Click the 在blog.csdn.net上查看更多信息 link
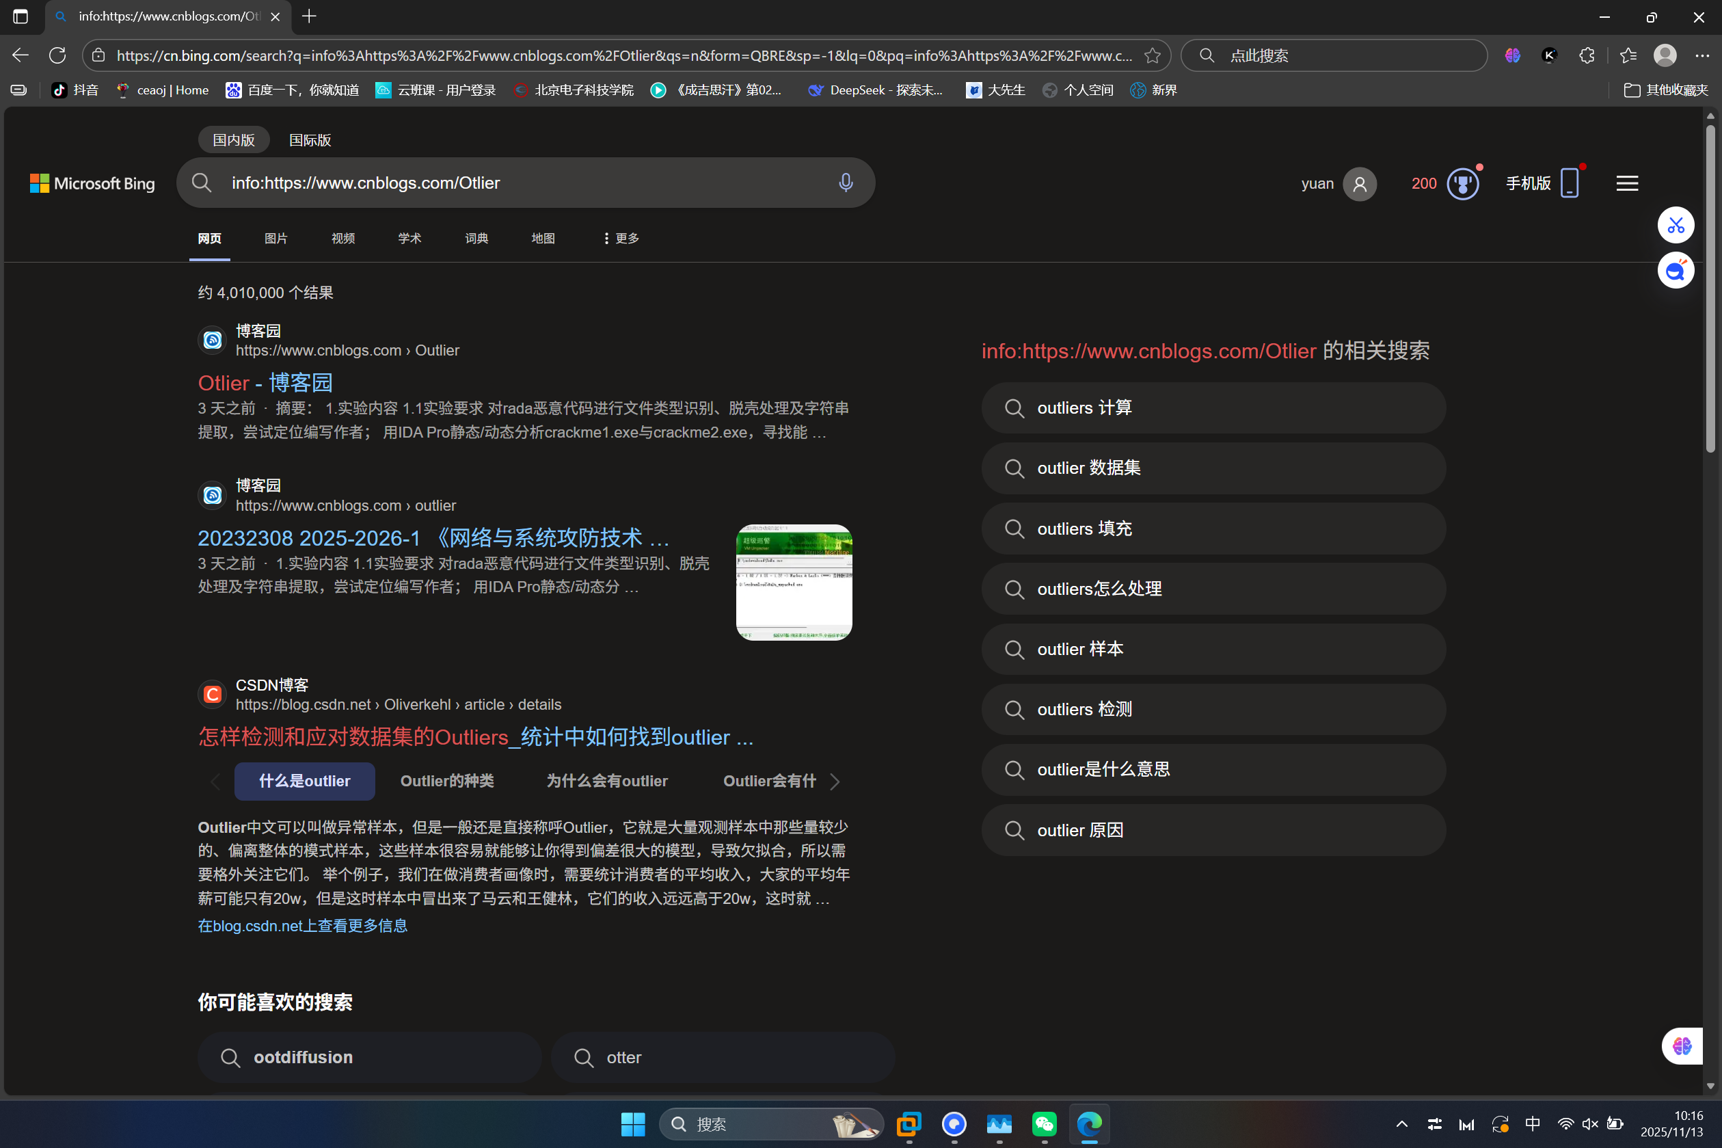This screenshot has height=1148, width=1722. coord(303,925)
